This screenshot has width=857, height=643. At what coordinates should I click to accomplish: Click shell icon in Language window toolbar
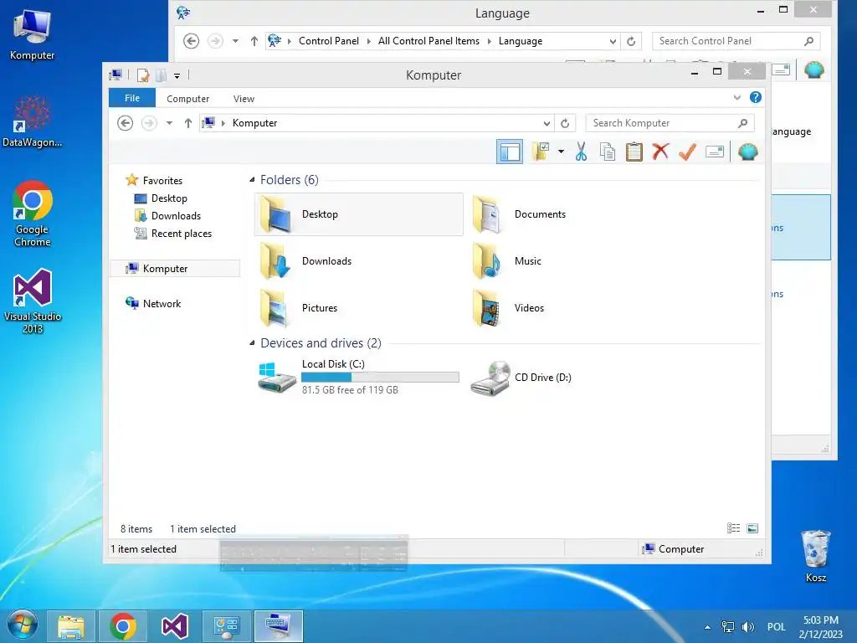click(x=813, y=69)
